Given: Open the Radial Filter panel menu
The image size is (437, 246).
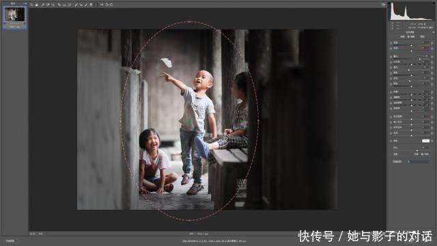Looking at the screenshot, I should [434, 32].
